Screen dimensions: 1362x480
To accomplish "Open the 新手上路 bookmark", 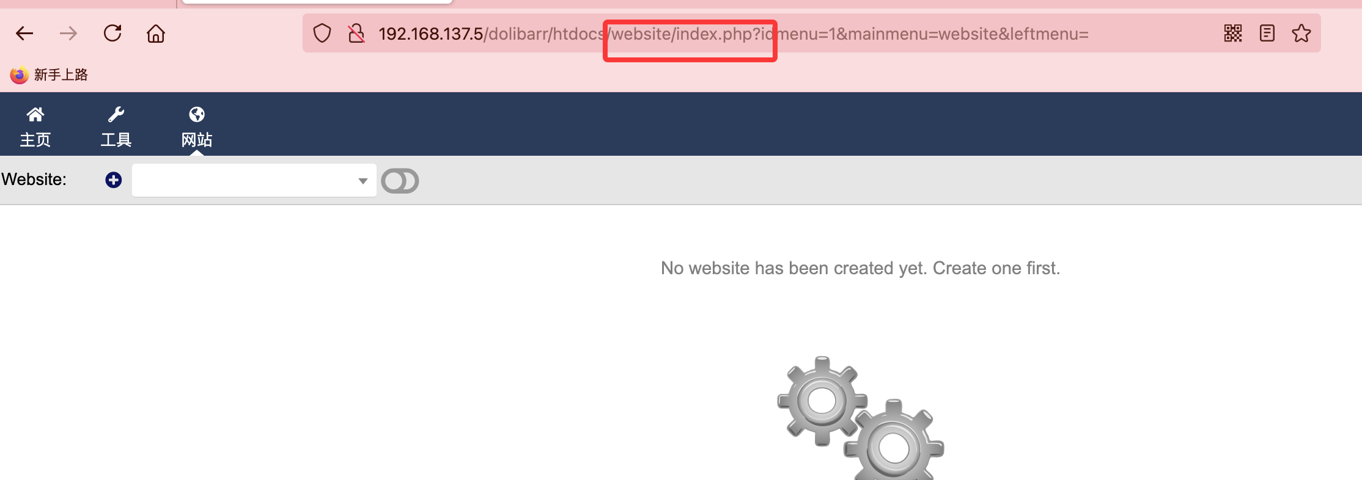I will [x=49, y=75].
